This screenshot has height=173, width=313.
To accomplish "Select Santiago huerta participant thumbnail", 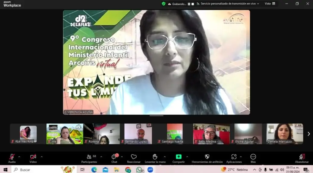I will (x=175, y=134).
